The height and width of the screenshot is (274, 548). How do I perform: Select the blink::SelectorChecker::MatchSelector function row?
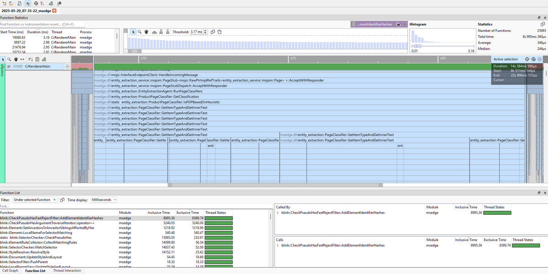135,248
